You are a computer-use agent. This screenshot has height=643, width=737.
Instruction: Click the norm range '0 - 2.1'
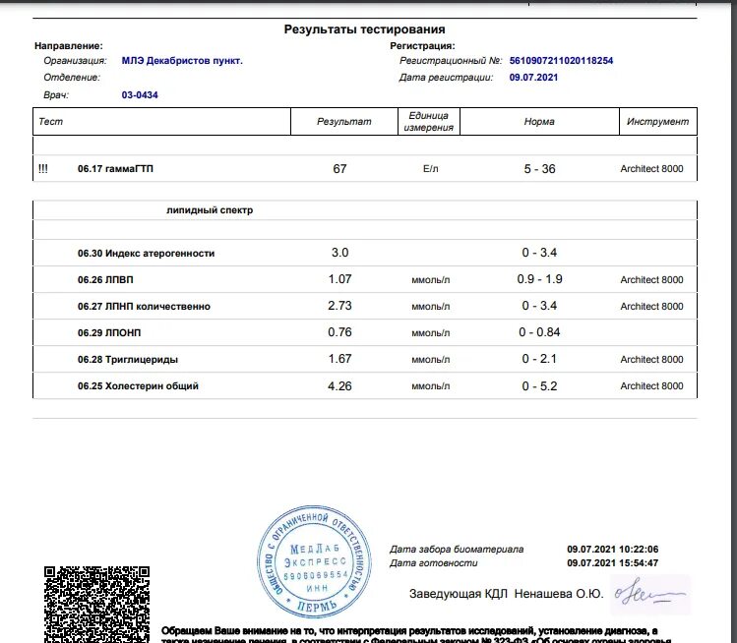click(539, 359)
